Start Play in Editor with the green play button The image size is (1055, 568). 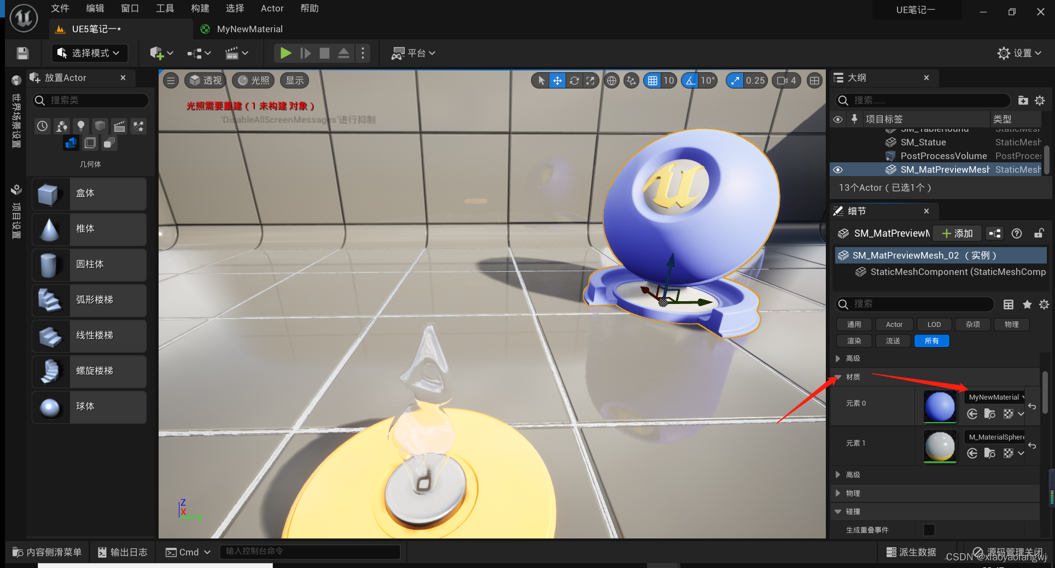click(x=285, y=53)
